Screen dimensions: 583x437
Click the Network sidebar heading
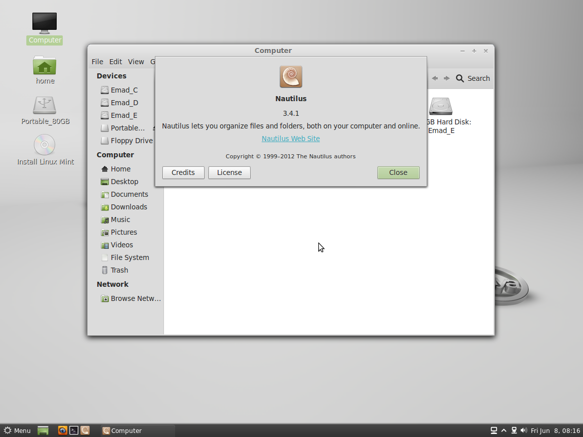(113, 284)
